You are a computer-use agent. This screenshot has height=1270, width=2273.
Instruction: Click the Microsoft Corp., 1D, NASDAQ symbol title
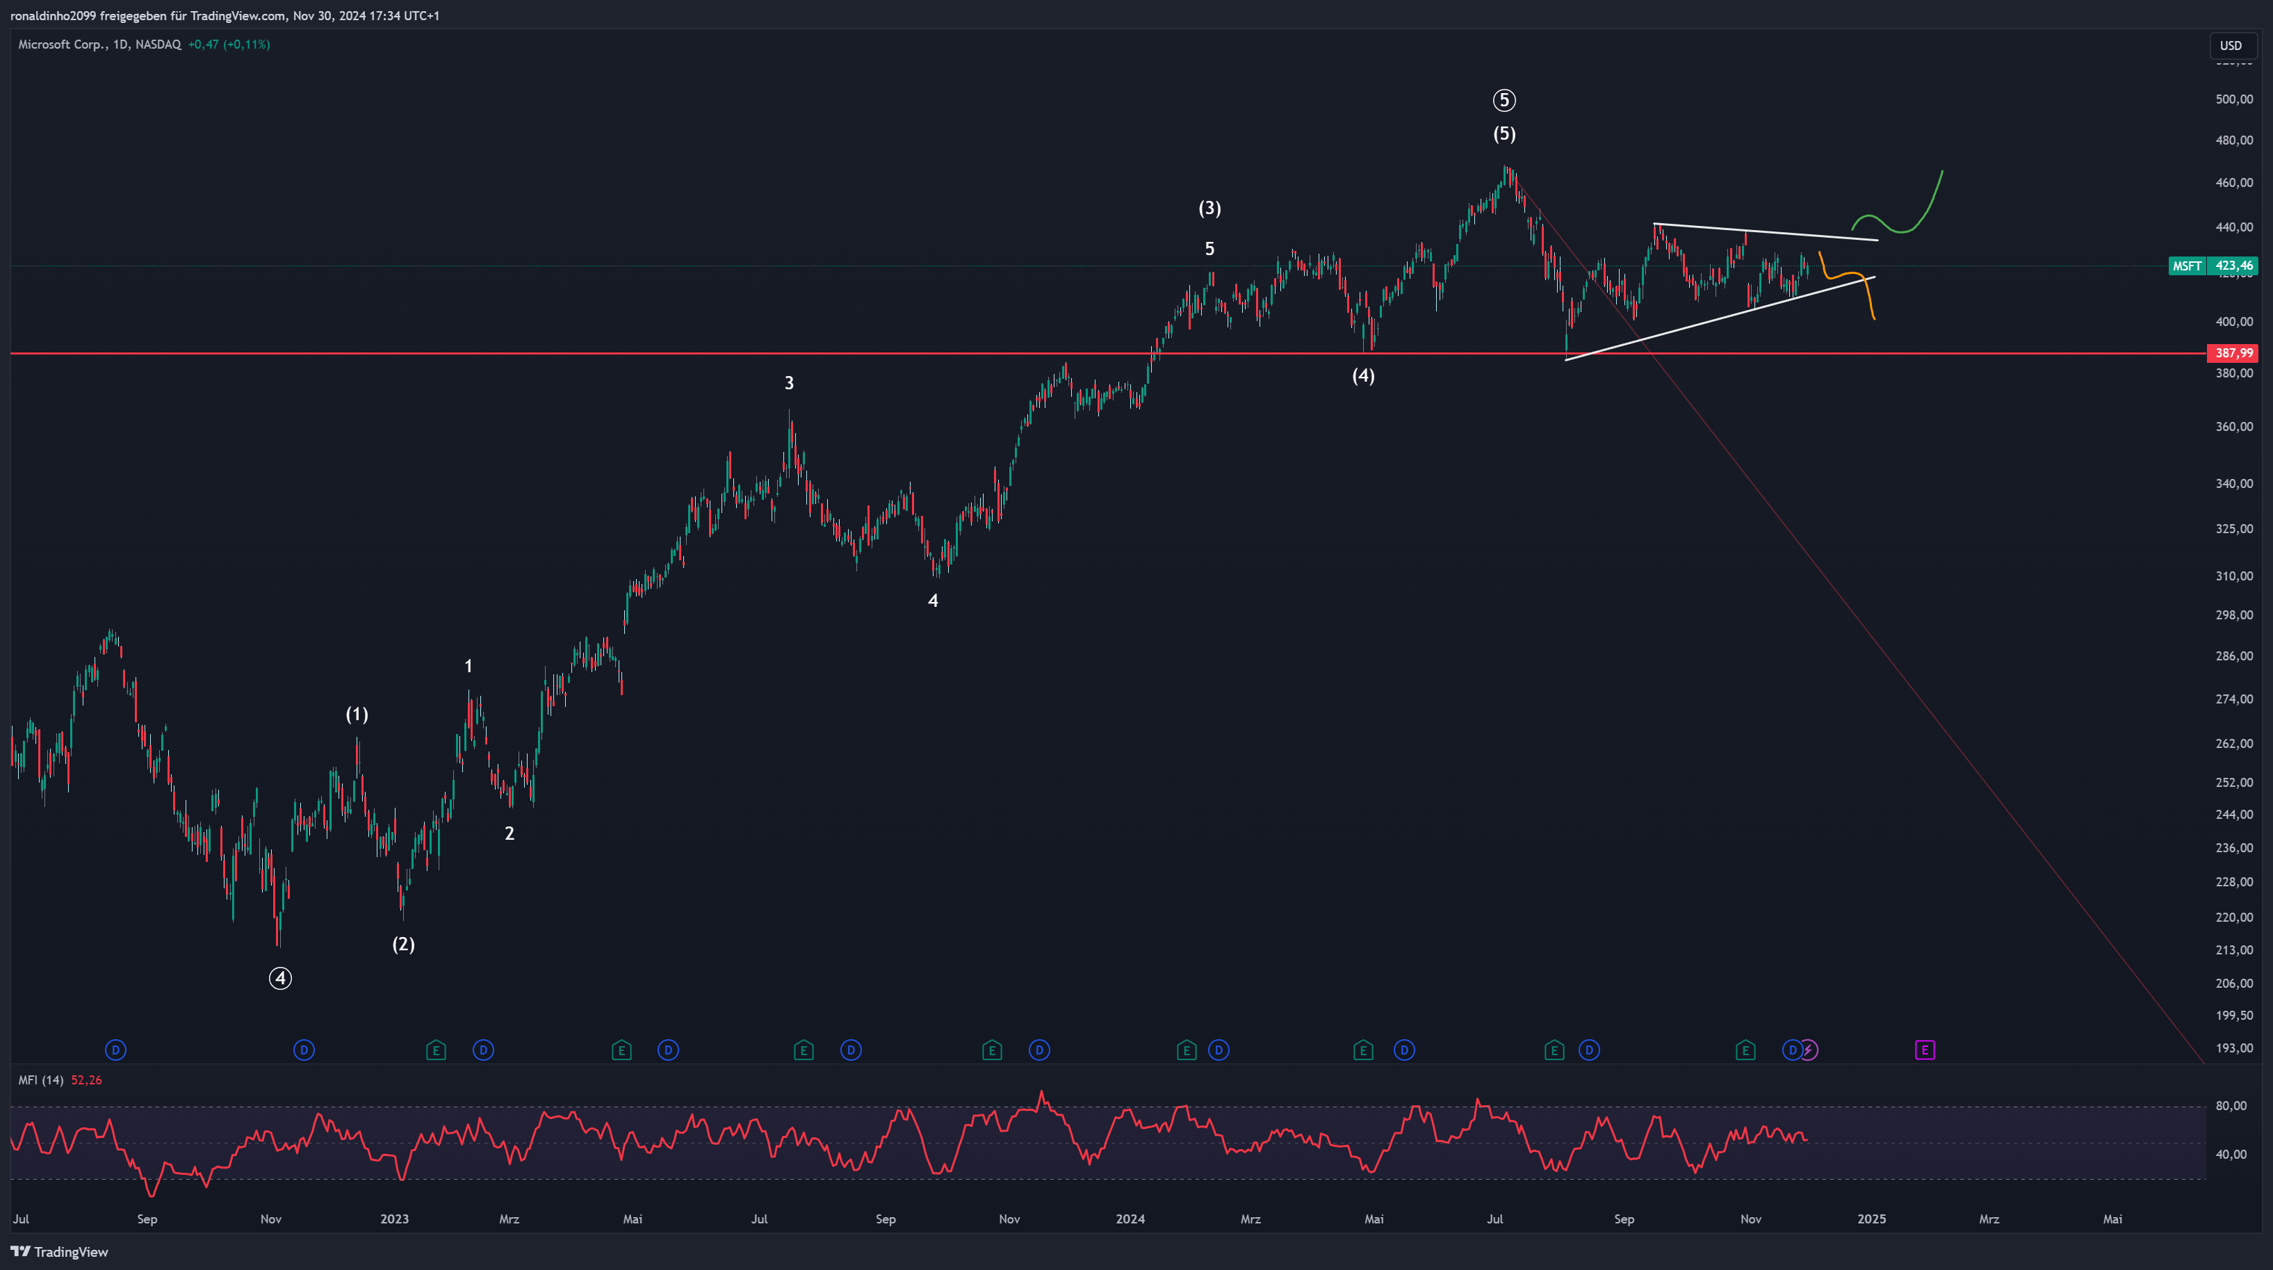[99, 44]
